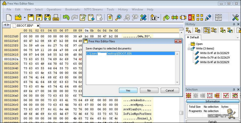Collapse the Information section header

point(213,101)
